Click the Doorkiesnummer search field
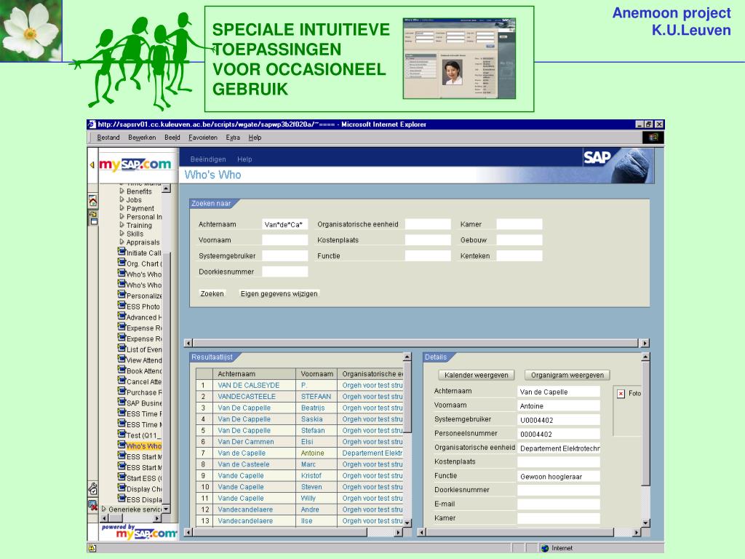Screen dimensions: 745x559 click(285, 271)
